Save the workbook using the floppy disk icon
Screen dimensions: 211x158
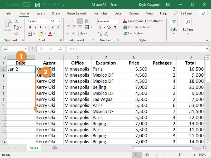[37, 5]
